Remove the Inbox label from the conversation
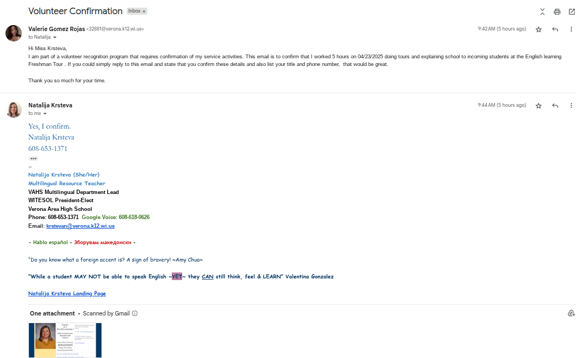The width and height of the screenshot is (582, 358). pyautogui.click(x=144, y=11)
